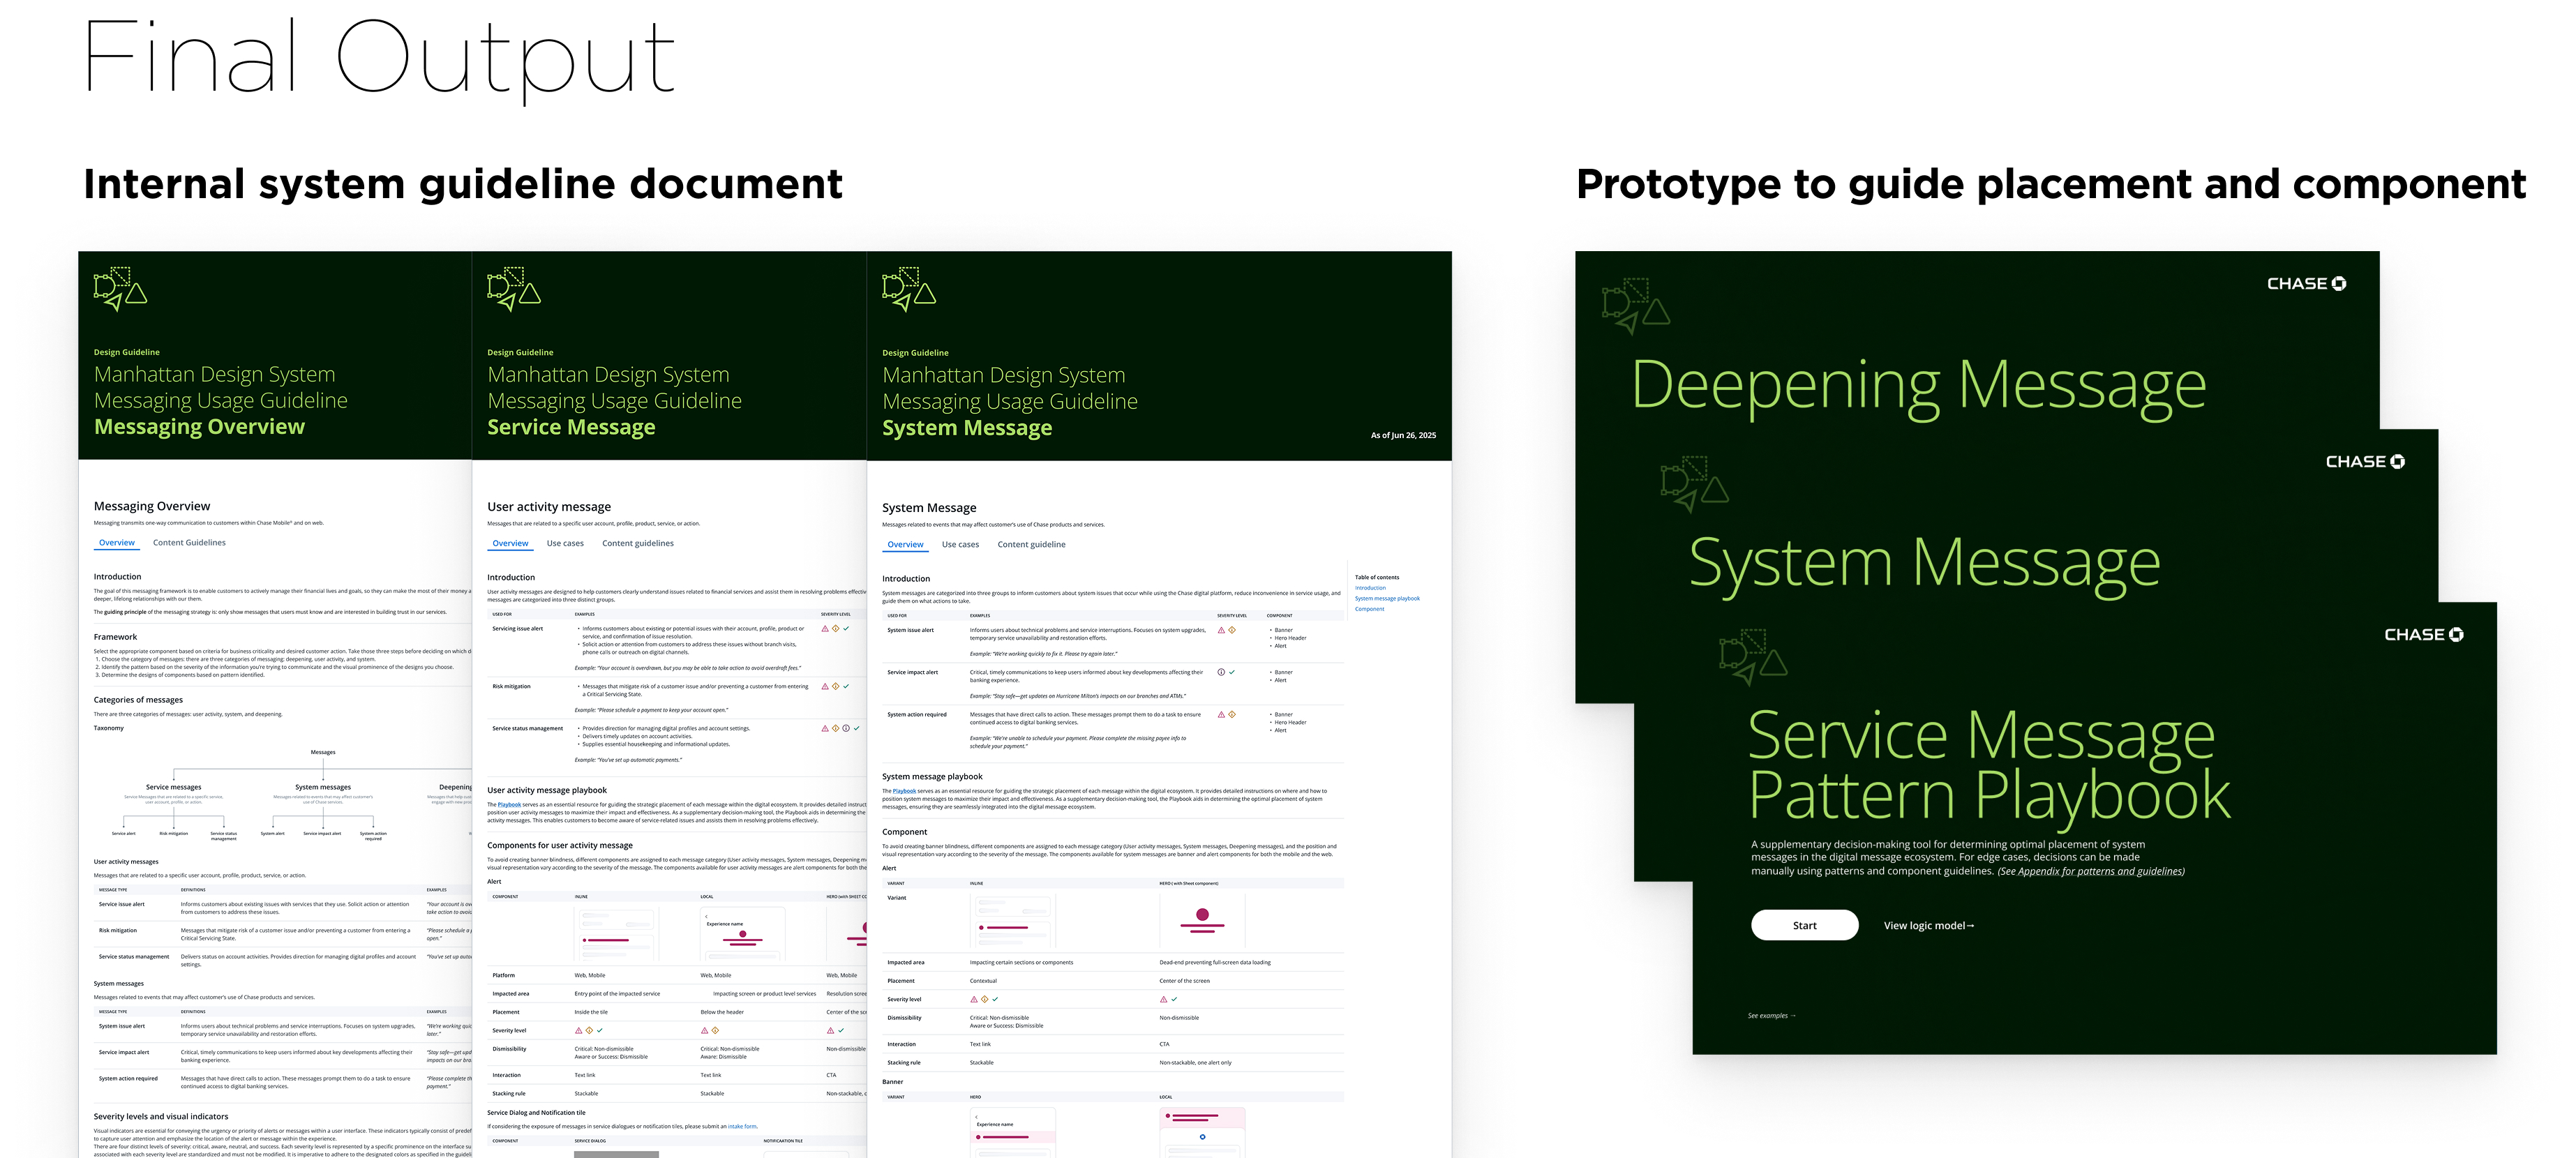Follow the See examples link
Viewport: 2576px width, 1158px height.
pyautogui.click(x=1771, y=1016)
